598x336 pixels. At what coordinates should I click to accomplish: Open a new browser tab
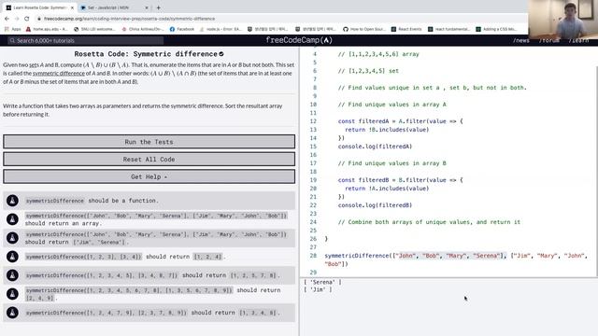point(158,7)
